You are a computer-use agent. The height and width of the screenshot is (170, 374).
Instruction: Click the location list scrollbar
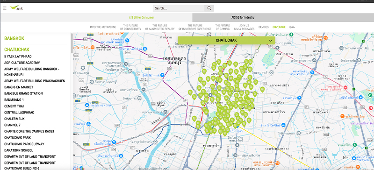point(72,43)
